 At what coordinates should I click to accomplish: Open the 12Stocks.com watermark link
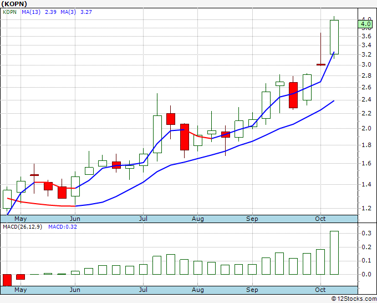click(353, 299)
